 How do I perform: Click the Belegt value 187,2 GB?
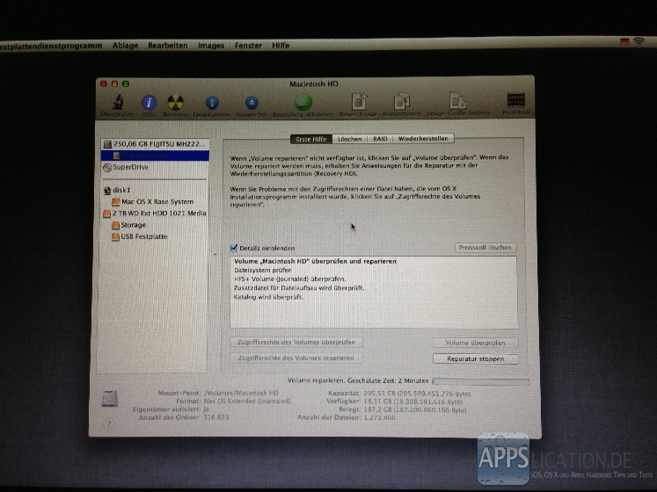[x=415, y=410]
